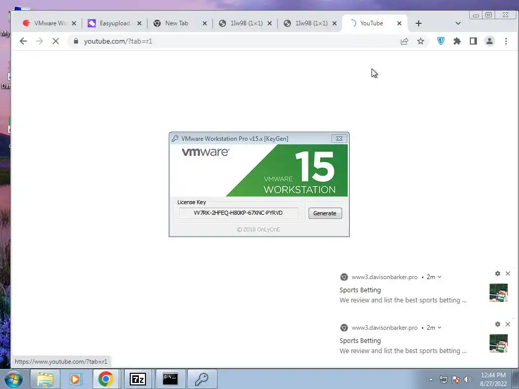The width and height of the screenshot is (519, 389).
Task: Open thumbnail of second Sports Betting notification
Action: (x=499, y=343)
